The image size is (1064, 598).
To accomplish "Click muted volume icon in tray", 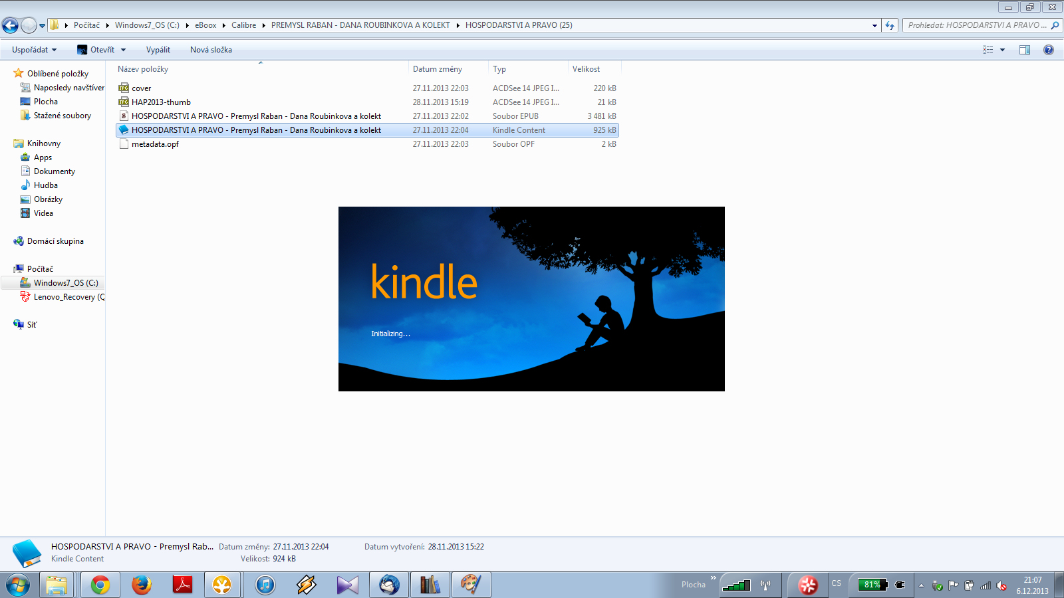I will coord(1001,585).
